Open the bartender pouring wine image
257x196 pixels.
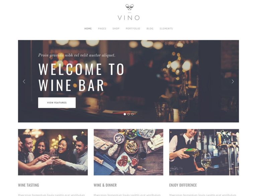[x=204, y=152]
